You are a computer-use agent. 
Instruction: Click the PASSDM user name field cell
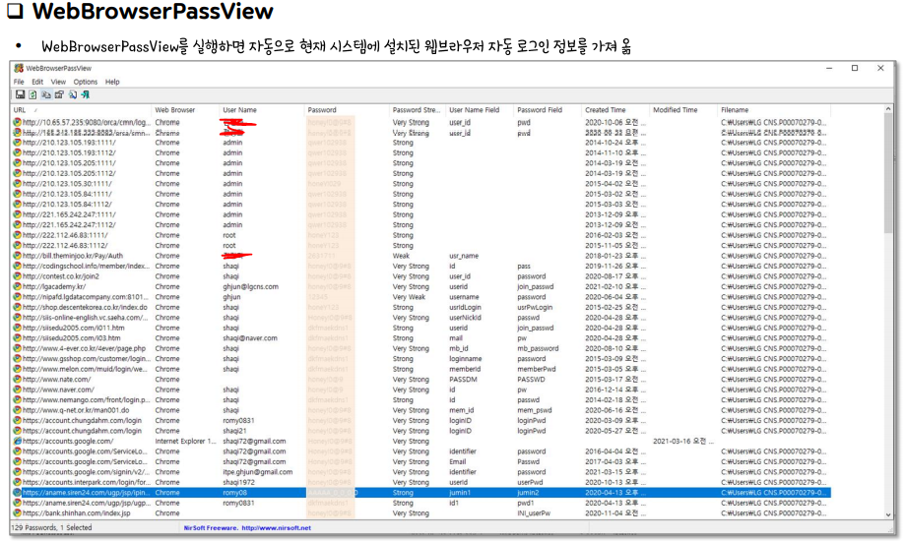[465, 379]
